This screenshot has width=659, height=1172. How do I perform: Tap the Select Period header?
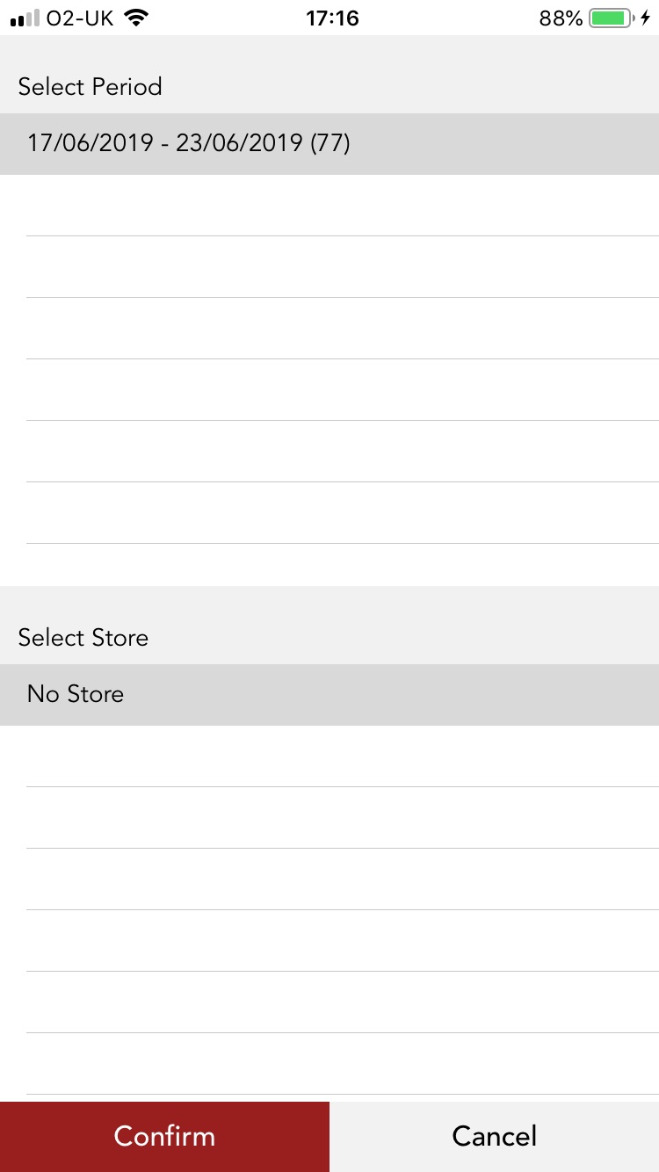coord(90,86)
